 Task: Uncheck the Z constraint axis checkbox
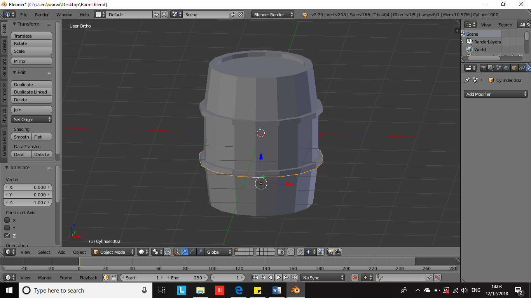tap(7, 236)
